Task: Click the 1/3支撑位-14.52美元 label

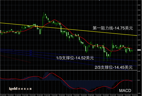Action: (75, 58)
